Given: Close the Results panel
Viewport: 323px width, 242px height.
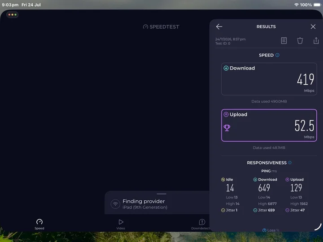Looking at the screenshot, I should [x=313, y=26].
